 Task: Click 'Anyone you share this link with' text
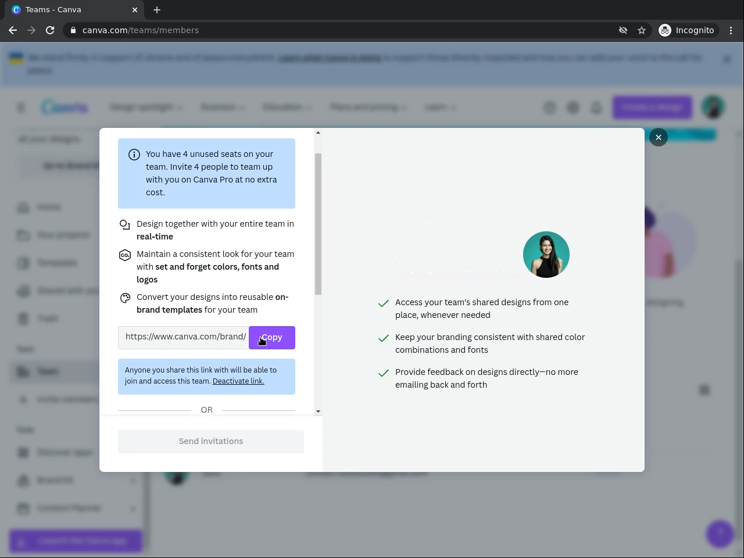[201, 375]
